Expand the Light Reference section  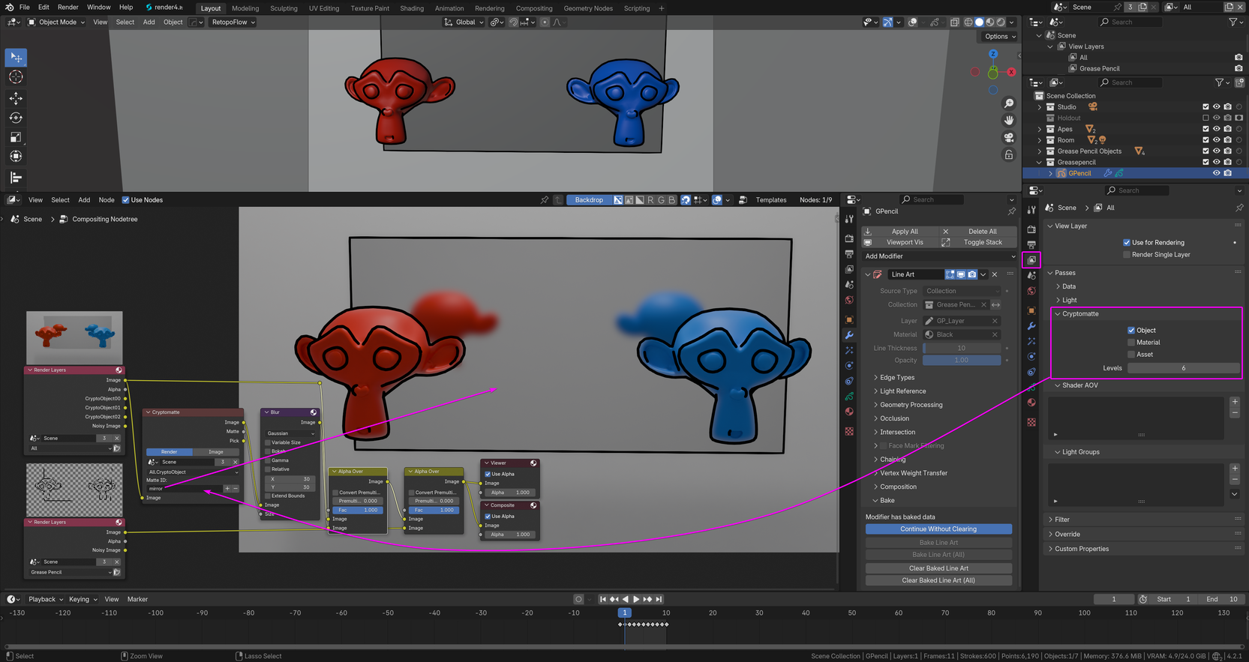[902, 391]
